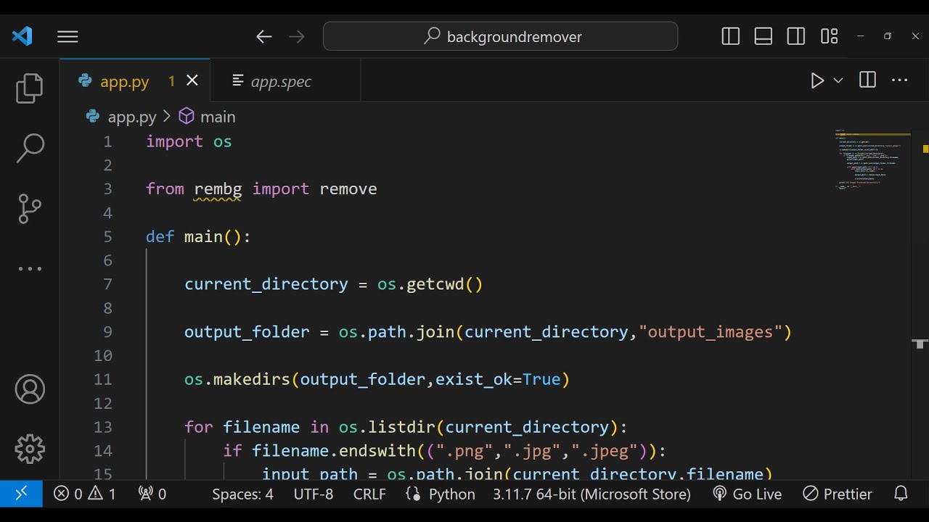Toggle the bottom Panel layout
Screen dimensions: 929x522
[x=764, y=36]
